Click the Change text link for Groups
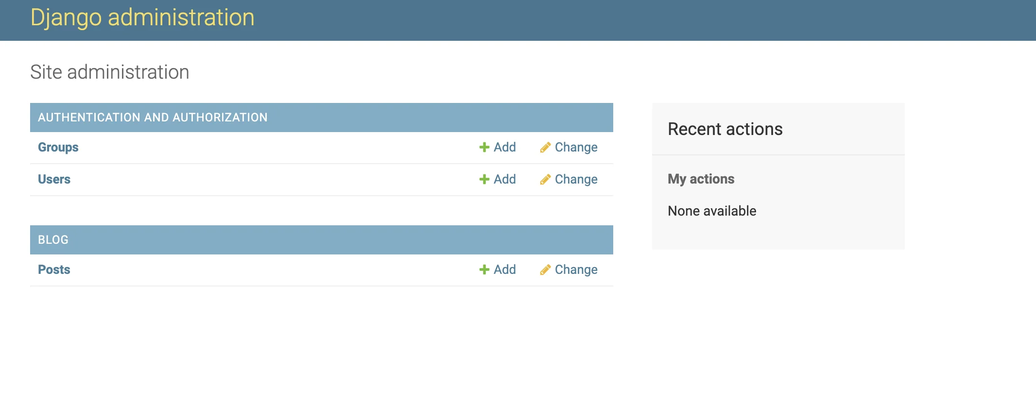Viewport: 1036px width, 404px height. [576, 147]
